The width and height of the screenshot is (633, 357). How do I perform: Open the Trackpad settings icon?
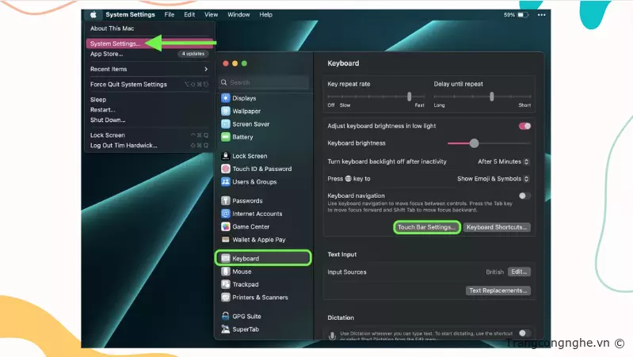226,284
